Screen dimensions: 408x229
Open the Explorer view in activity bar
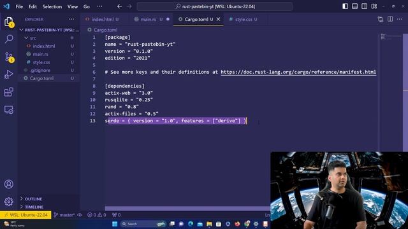[9, 22]
